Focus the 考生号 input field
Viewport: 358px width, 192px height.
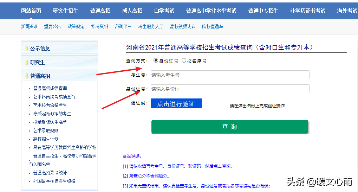tap(230, 75)
